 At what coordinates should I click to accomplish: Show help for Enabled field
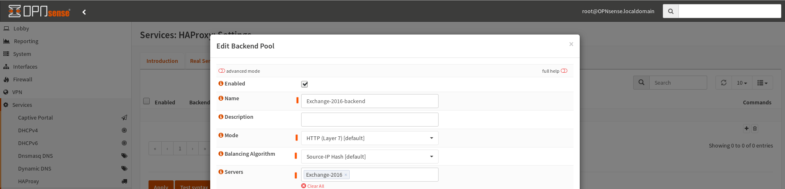pos(221,83)
